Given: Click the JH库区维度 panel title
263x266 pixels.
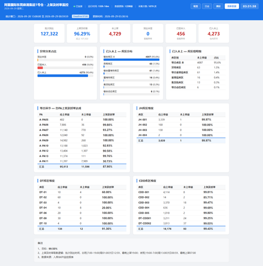Looking at the screenshot, I should [146, 108].
